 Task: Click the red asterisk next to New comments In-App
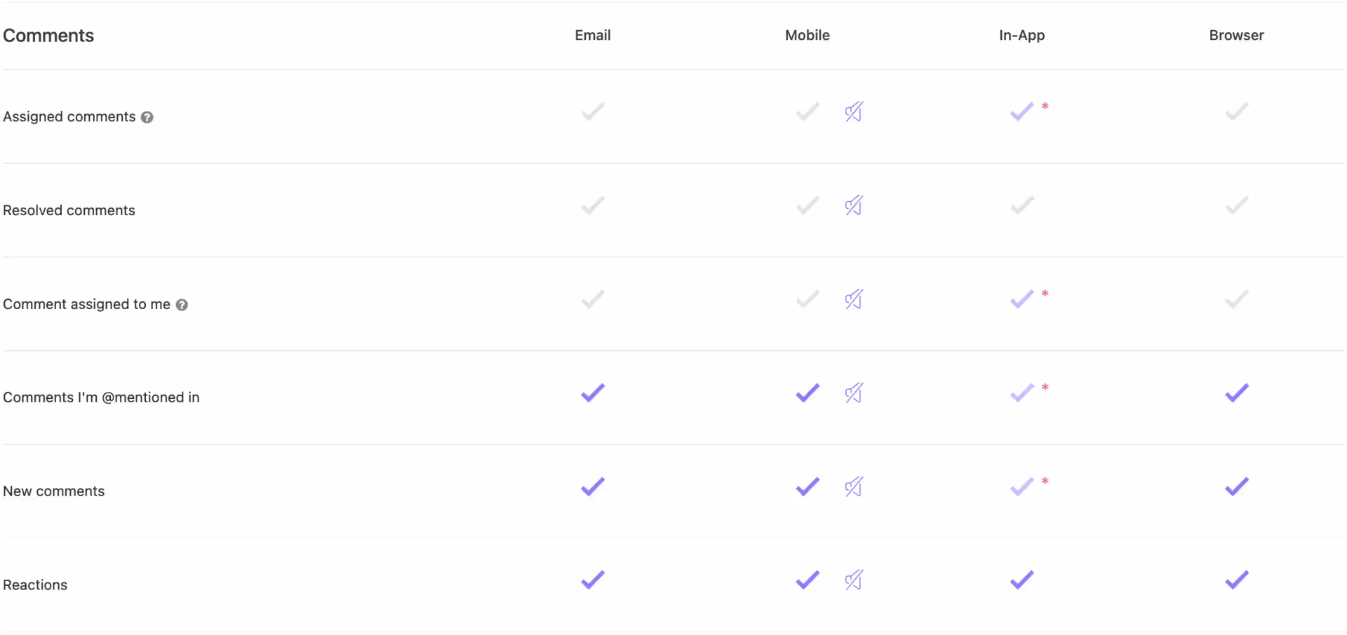pyautogui.click(x=1045, y=481)
